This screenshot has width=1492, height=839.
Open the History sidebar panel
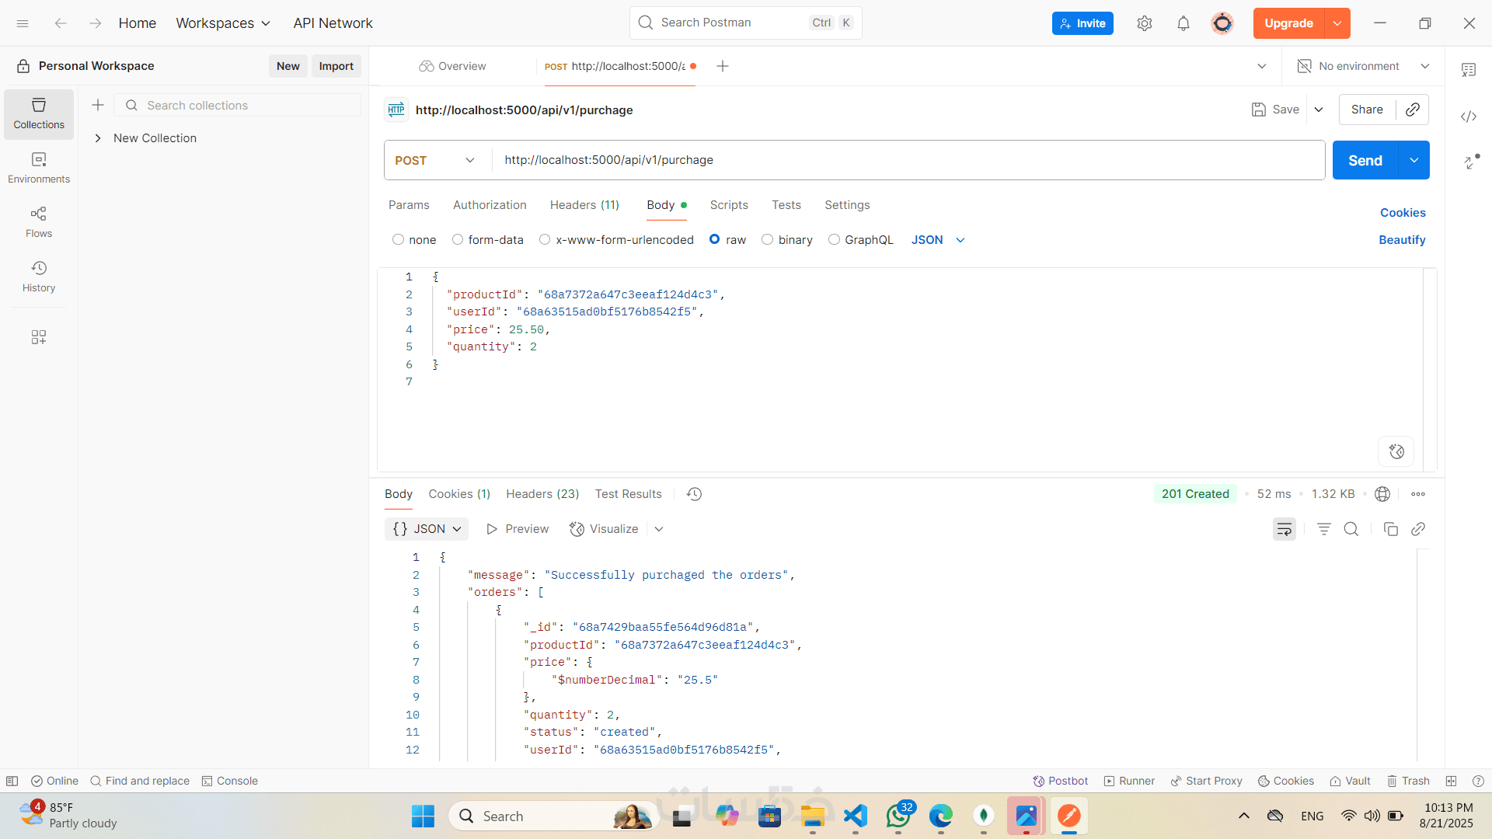(x=39, y=276)
